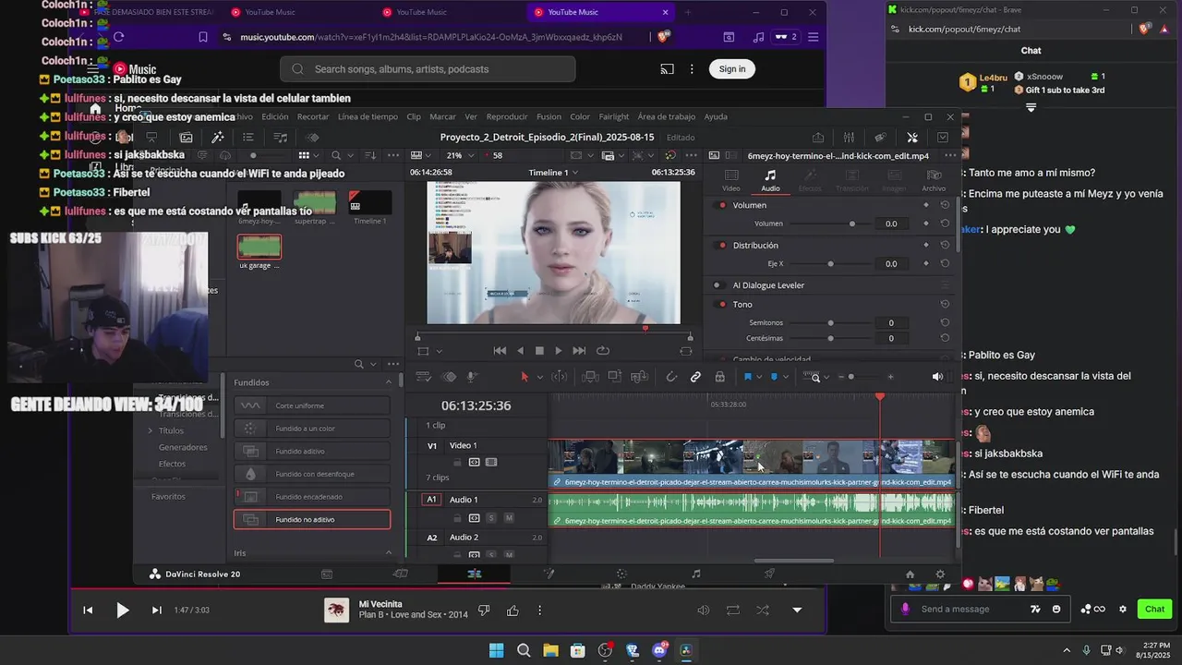Viewport: 1182px width, 665px height.
Task: Select the Fundido encadenado transition
Action: click(312, 496)
